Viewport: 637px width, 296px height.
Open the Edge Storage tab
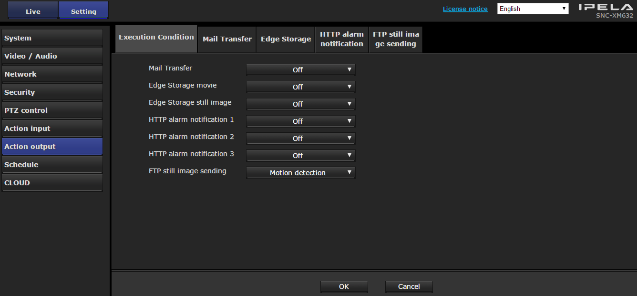[286, 39]
